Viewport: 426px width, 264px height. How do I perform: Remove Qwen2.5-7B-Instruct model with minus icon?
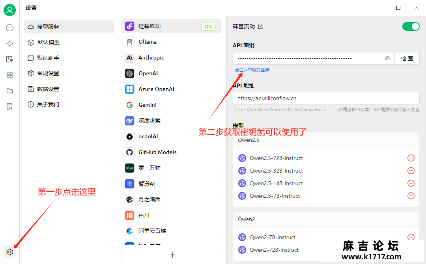click(411, 195)
